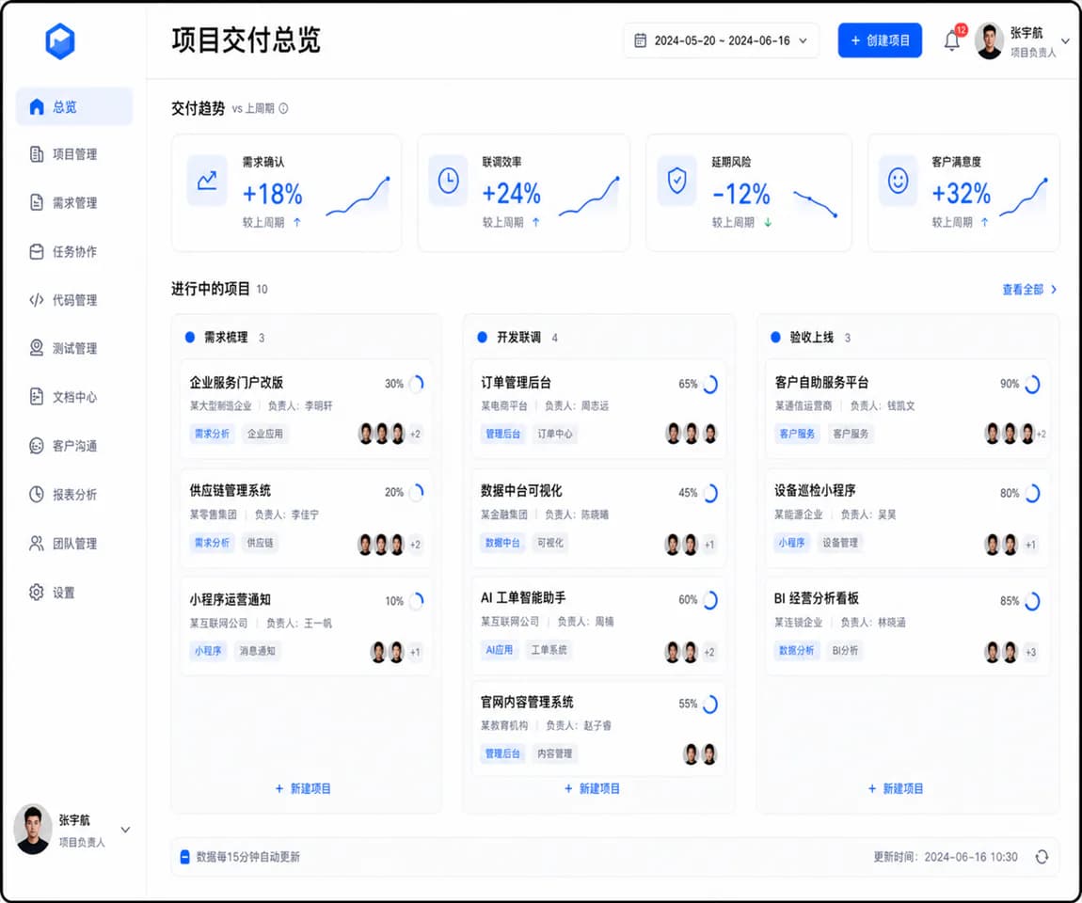Click the AI应用 tag

point(499,650)
